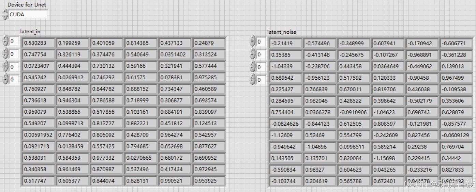Select latent_noise cell -0.606771

456,43
